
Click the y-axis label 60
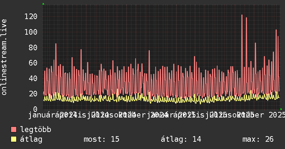[33, 63]
